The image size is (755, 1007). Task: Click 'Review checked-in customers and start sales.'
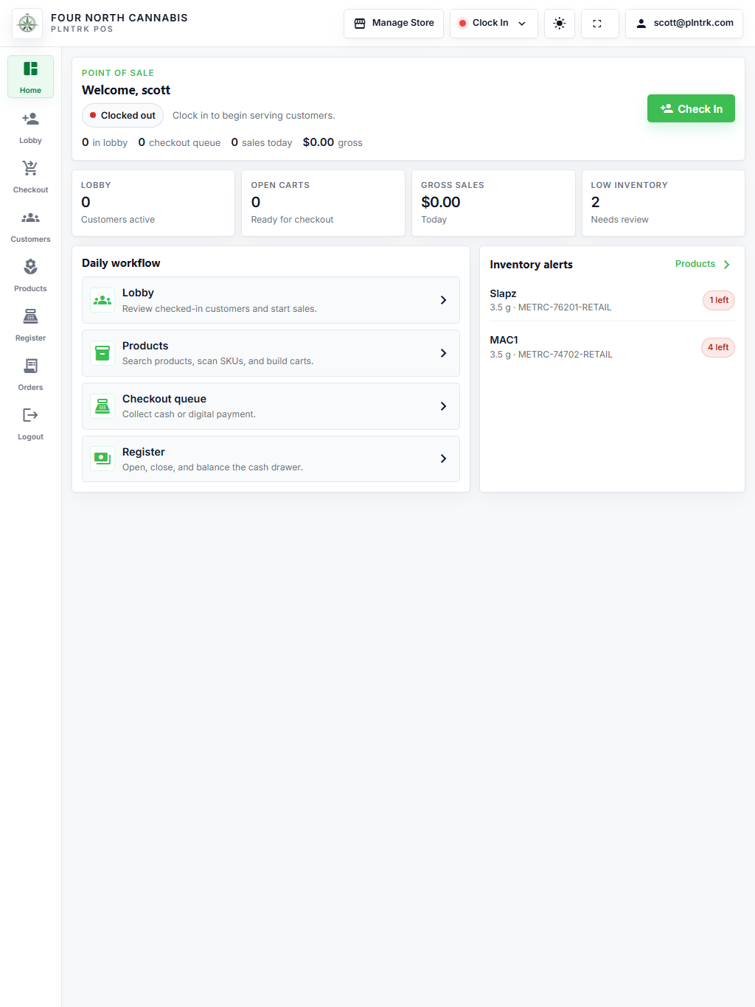coord(220,309)
